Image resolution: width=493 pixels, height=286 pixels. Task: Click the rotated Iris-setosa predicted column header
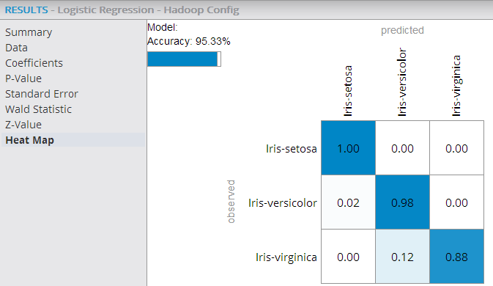[348, 91]
